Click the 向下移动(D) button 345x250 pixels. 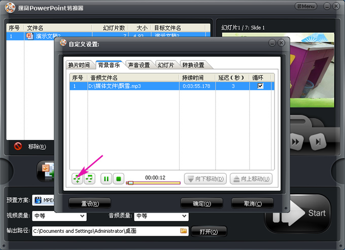click(x=205, y=179)
